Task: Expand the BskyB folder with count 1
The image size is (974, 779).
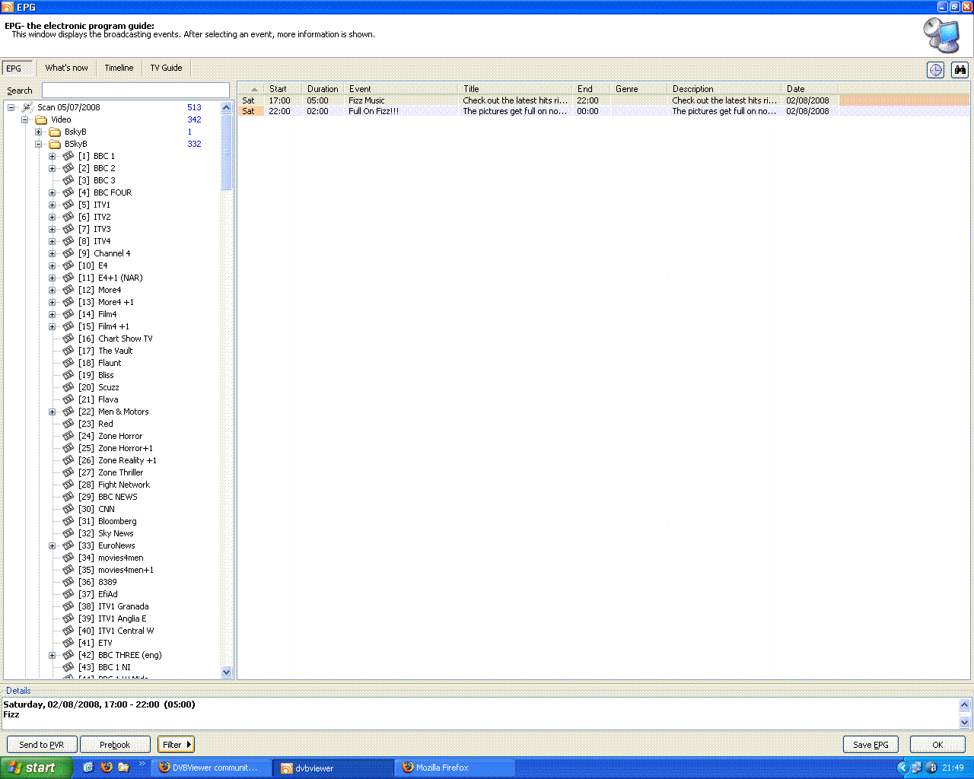Action: coord(39,132)
